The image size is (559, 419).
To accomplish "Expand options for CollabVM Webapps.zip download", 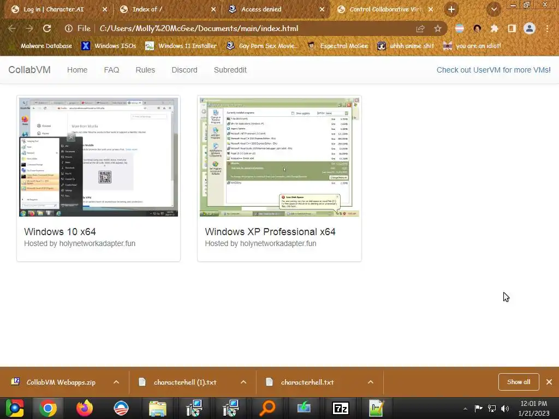I will pyautogui.click(x=116, y=382).
